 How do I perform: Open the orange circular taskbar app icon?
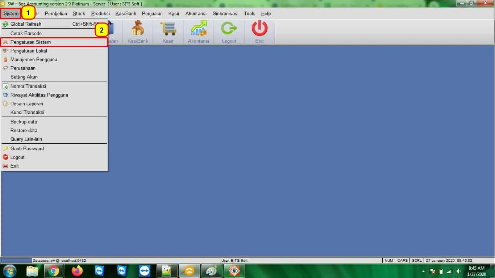(x=190, y=271)
